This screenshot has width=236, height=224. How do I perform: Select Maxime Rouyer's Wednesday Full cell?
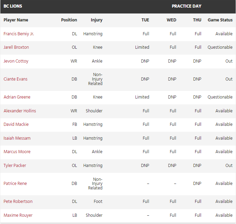(x=173, y=215)
